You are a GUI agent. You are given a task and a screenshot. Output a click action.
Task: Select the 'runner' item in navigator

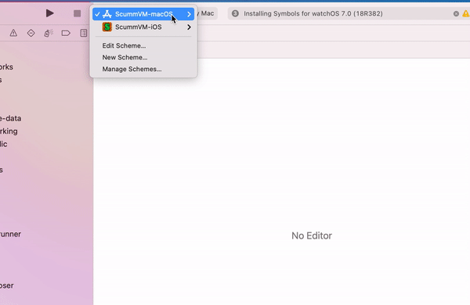[10, 234]
